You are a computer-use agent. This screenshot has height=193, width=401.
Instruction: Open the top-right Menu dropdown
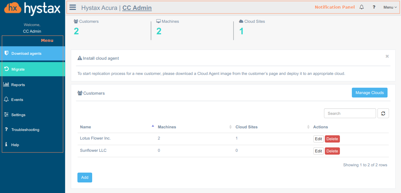390,7
